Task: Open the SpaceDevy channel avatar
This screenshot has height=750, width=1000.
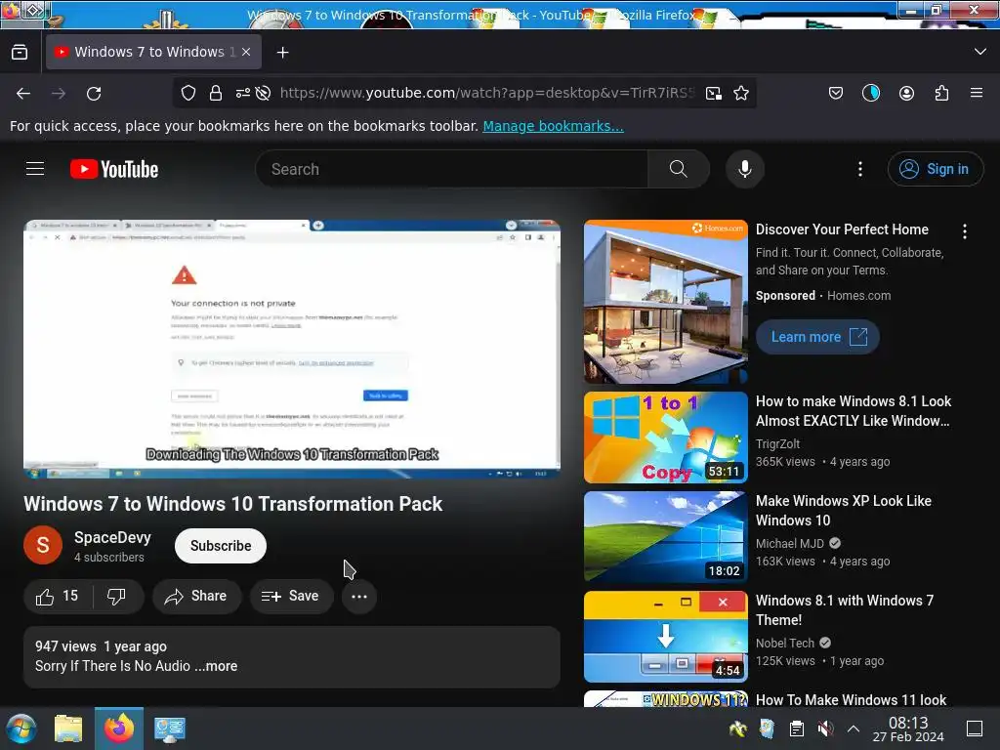Action: pyautogui.click(x=43, y=545)
